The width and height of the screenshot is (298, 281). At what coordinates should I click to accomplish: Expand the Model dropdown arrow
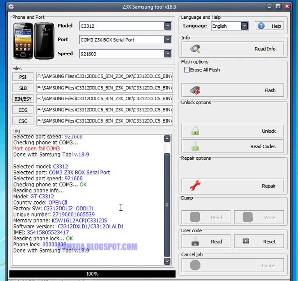click(168, 26)
